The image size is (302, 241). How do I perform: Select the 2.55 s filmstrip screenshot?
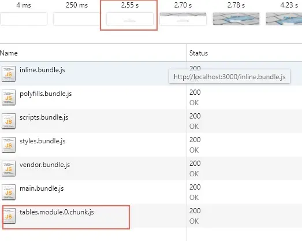point(130,18)
